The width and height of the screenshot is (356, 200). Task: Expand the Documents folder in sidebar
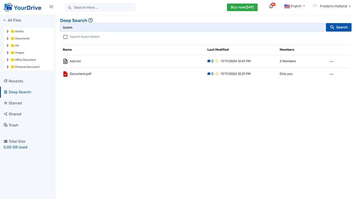point(8,38)
